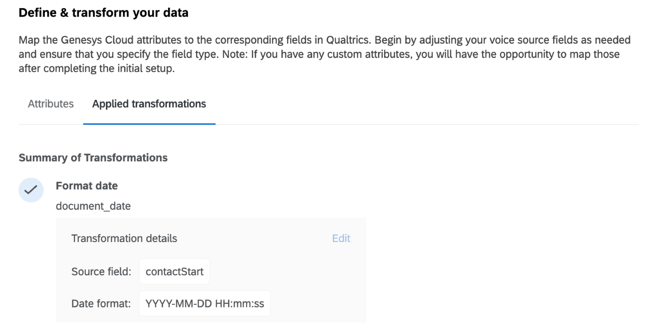Click the Summary of Transformations heading
This screenshot has width=657, height=334.
pos(93,158)
